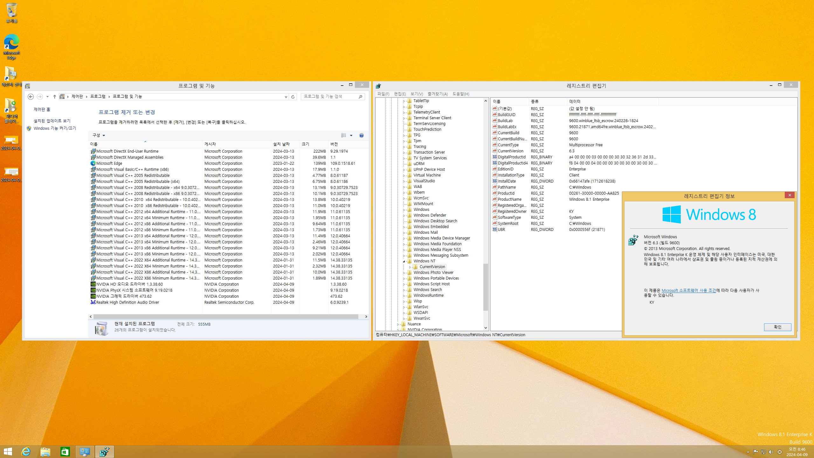Image resolution: width=814 pixels, height=458 pixels.
Task: Open Windows Store taskbar icon
Action: click(x=65, y=452)
